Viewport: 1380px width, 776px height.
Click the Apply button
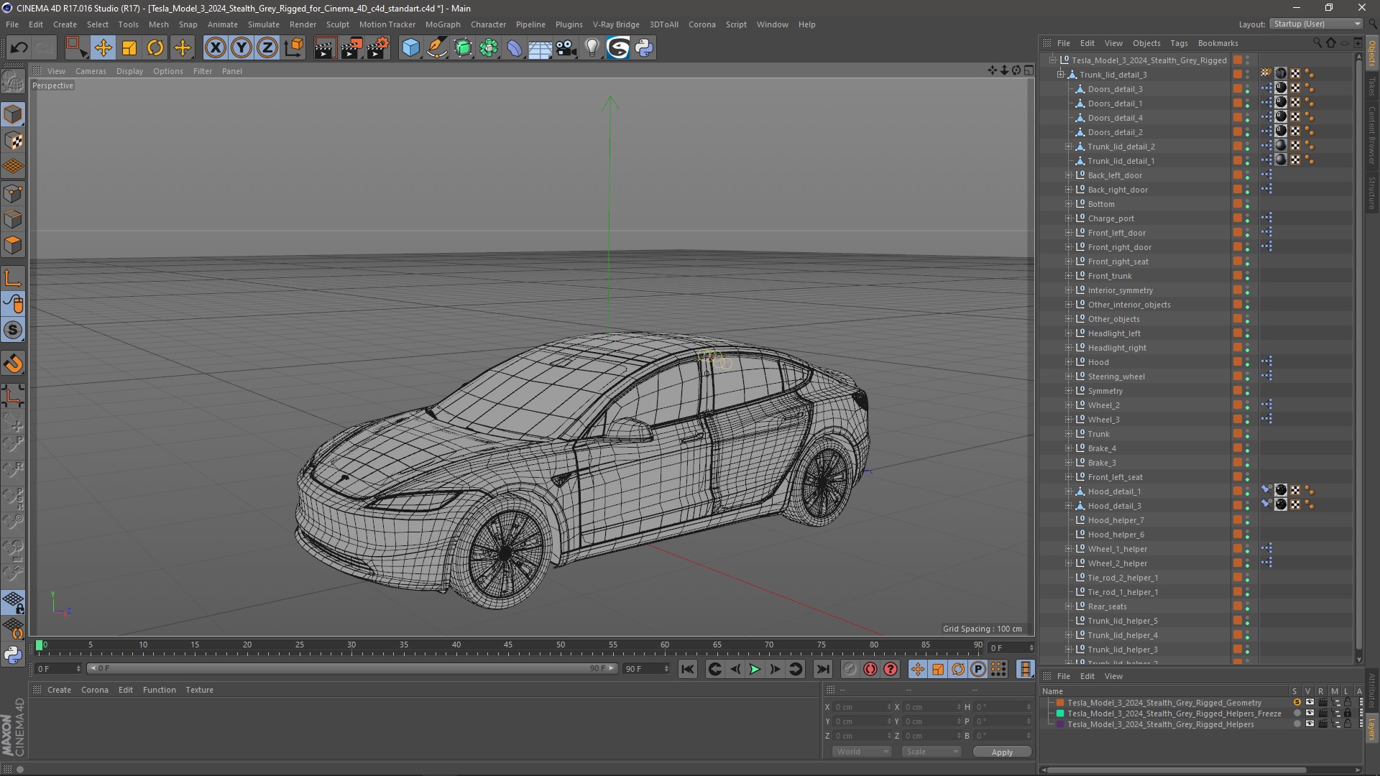(1002, 752)
